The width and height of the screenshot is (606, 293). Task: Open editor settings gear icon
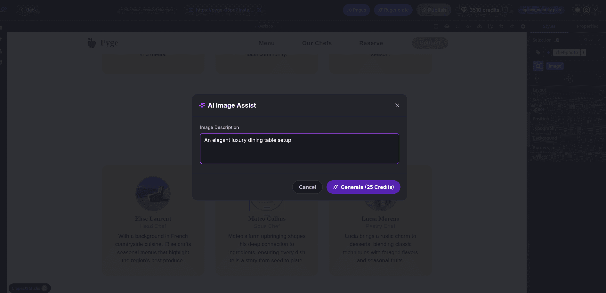[523, 26]
